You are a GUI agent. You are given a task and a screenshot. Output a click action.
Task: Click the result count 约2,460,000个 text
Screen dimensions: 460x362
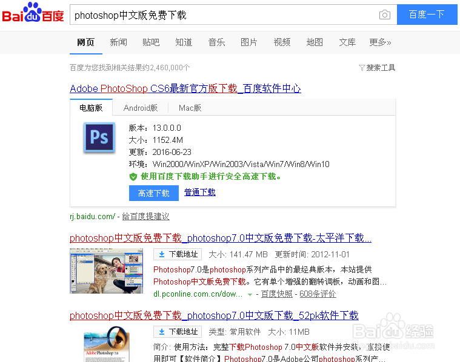(x=166, y=68)
